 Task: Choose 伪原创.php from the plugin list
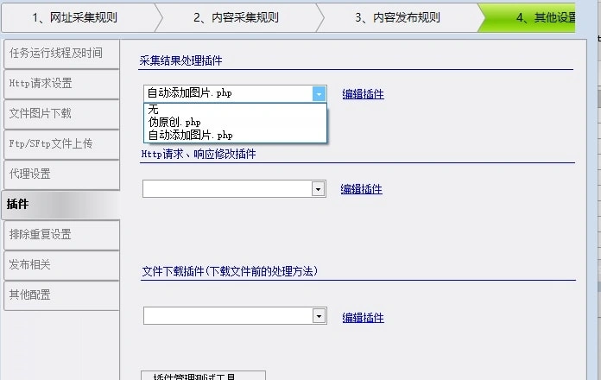tap(174, 123)
